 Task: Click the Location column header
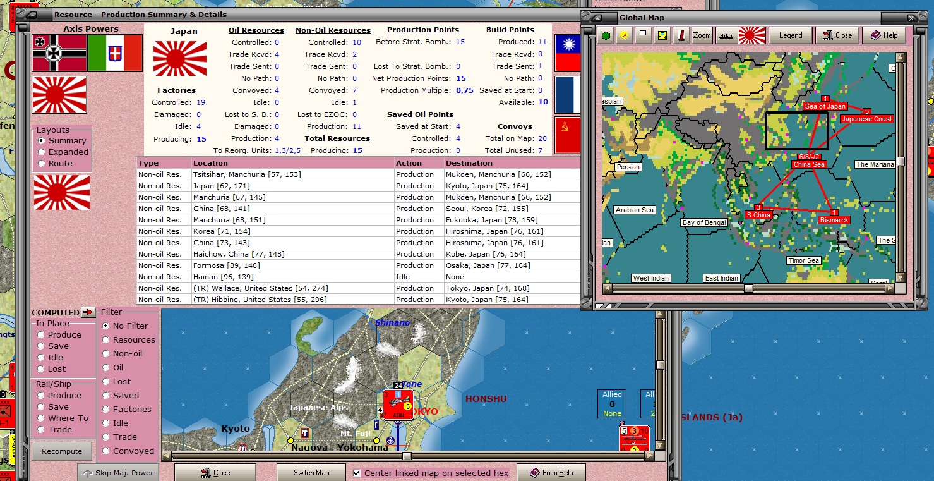click(292, 163)
